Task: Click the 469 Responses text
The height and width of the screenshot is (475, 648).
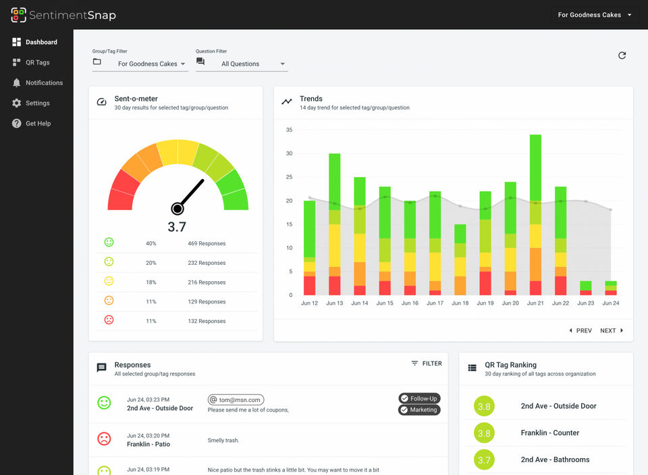Action: [207, 243]
